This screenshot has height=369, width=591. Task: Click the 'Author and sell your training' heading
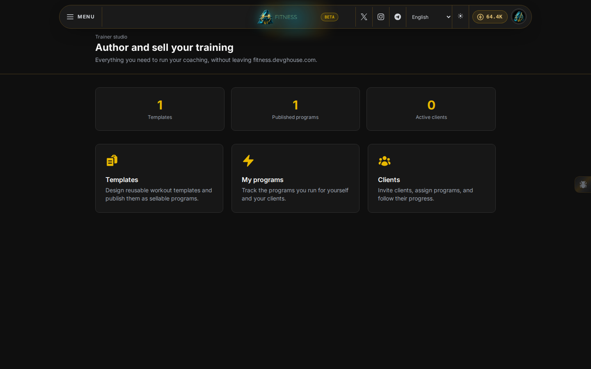point(164,48)
